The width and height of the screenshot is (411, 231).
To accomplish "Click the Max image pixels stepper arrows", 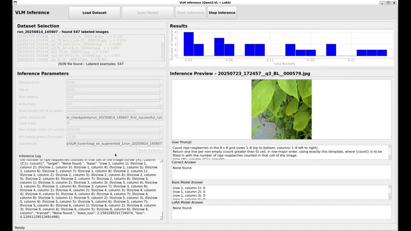I will (161, 130).
